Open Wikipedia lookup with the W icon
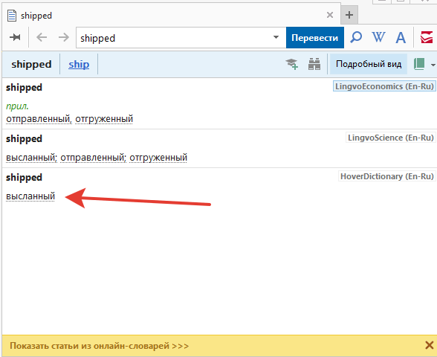 (x=378, y=37)
